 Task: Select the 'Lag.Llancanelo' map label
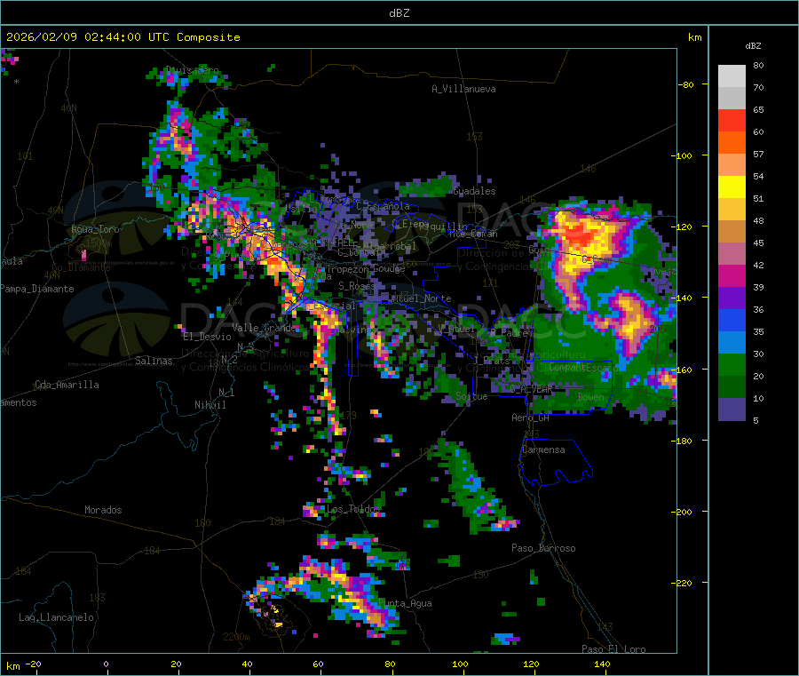pyautogui.click(x=56, y=617)
